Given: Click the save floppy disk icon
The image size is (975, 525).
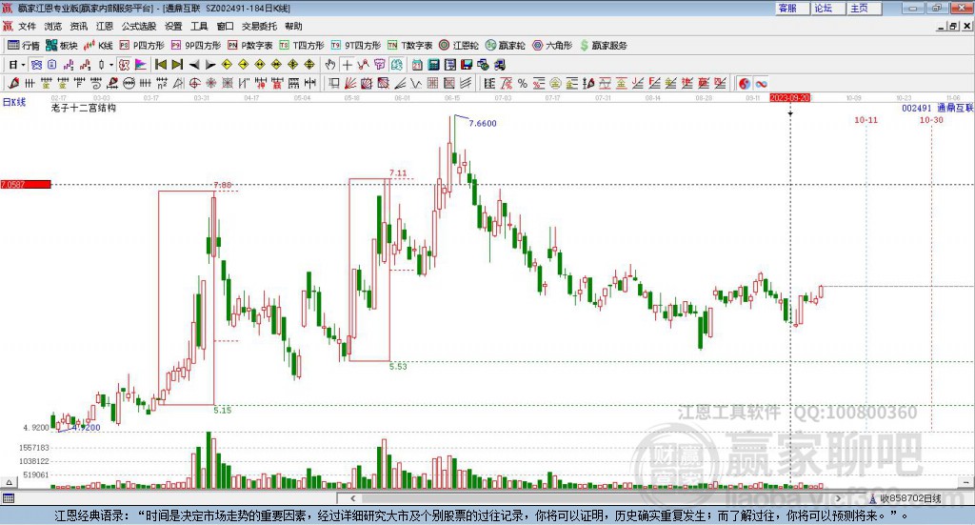Looking at the screenshot, I should 467,65.
